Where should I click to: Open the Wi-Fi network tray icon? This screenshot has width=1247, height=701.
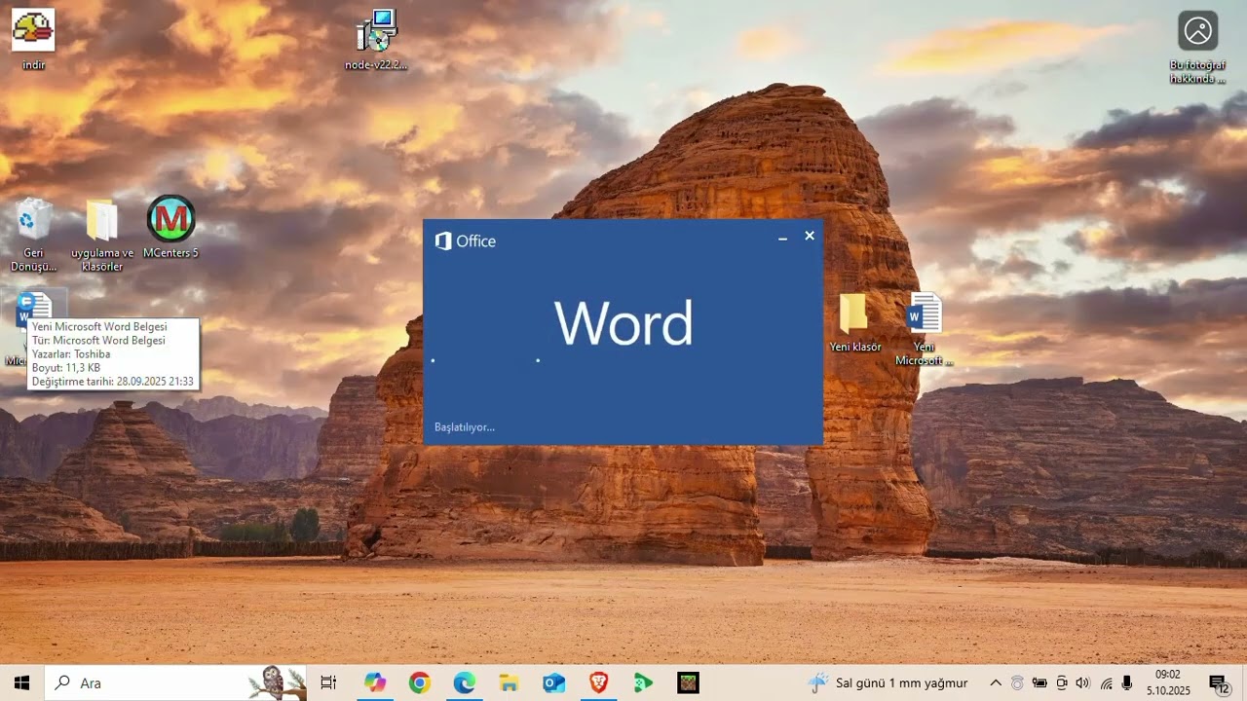coord(1106,683)
